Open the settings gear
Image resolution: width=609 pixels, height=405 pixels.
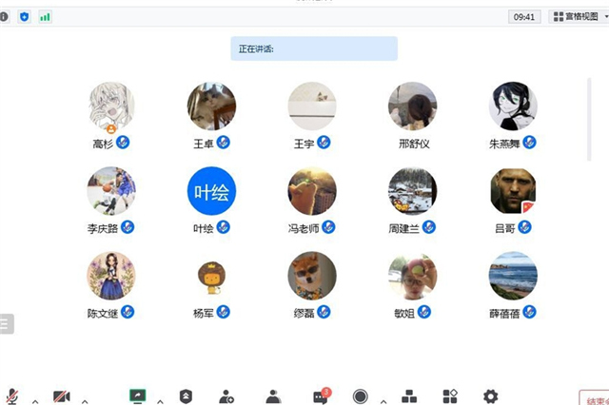click(x=490, y=396)
